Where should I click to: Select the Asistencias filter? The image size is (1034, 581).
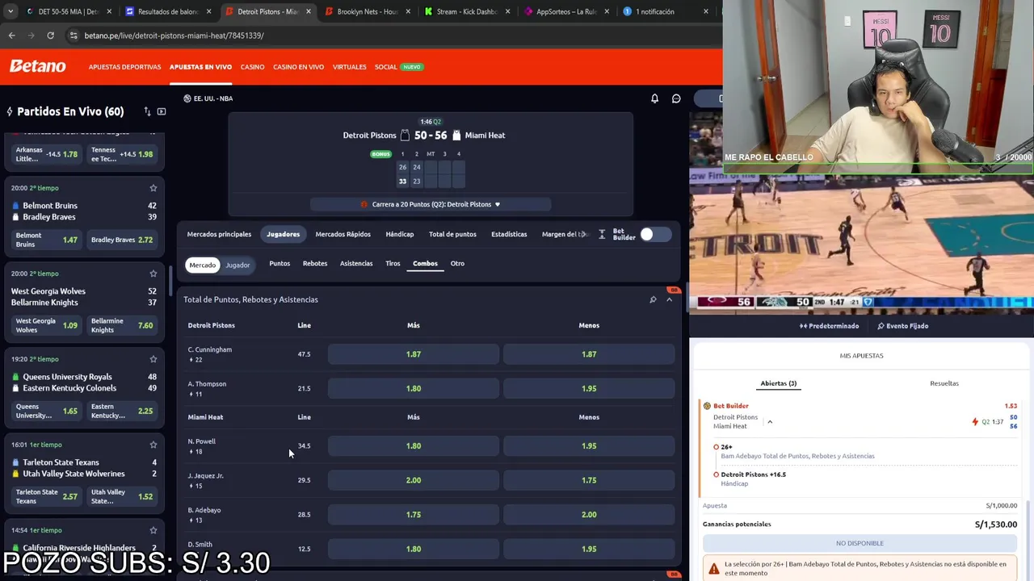(356, 263)
